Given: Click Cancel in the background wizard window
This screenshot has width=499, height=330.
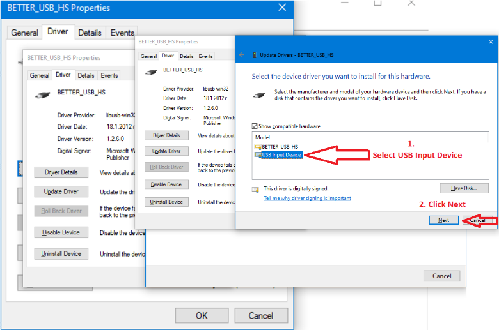Looking at the screenshot, I should point(441,276).
